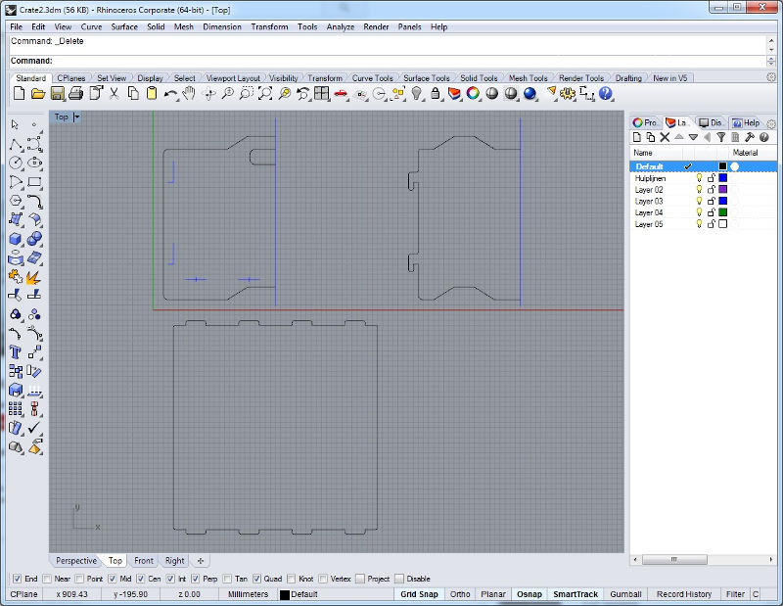Toggle Osnap in status bar
783x606 pixels.
[530, 594]
